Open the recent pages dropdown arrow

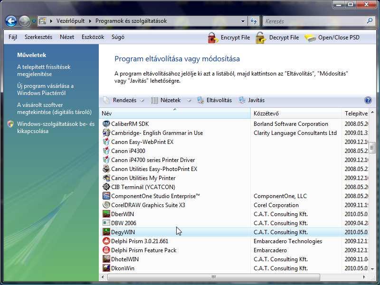coord(34,21)
